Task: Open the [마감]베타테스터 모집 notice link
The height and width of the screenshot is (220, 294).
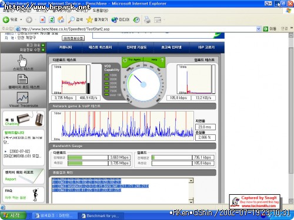Action: [x=22, y=156]
